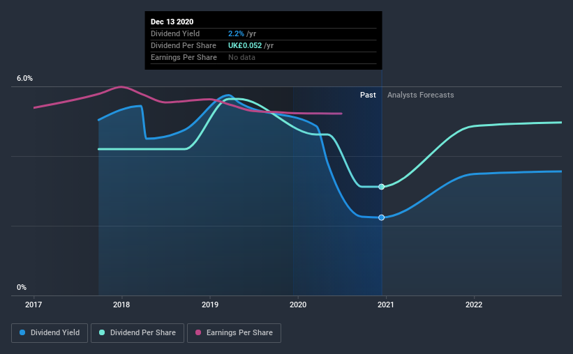The width and height of the screenshot is (573, 354).
Task: Click the tooltip's Dividend Yield row label
Action: 175,33
